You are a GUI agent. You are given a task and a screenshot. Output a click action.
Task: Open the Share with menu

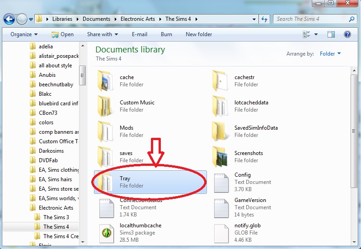[103, 34]
